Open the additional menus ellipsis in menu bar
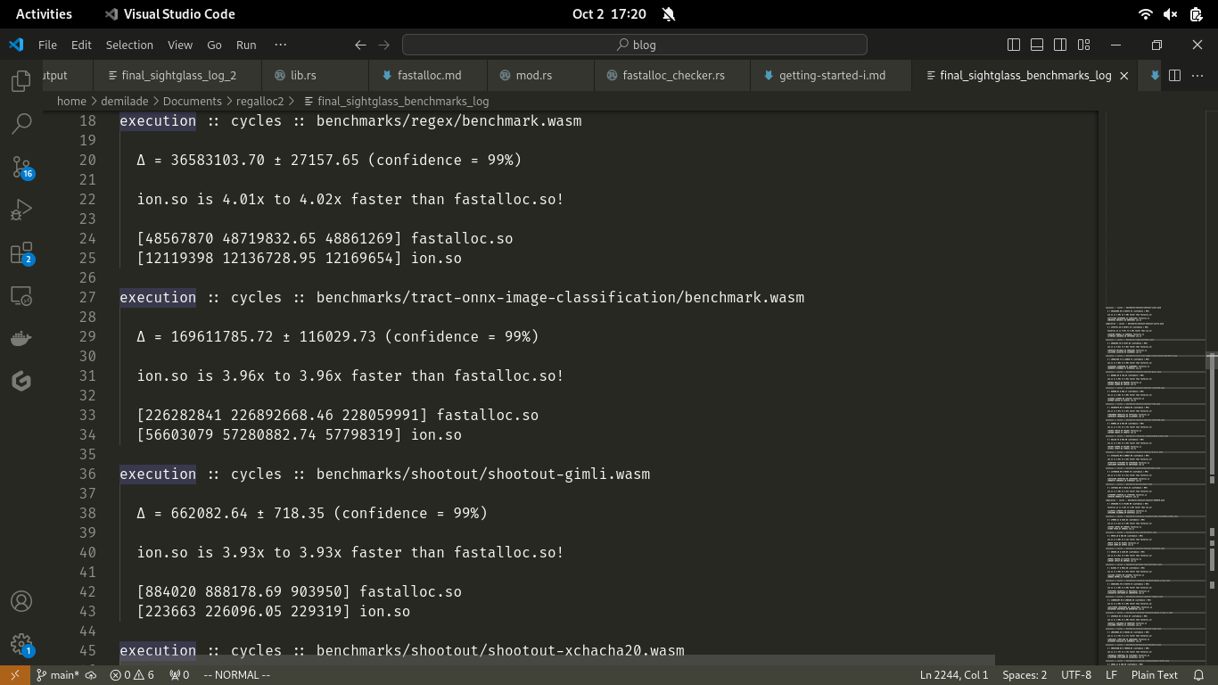Screen dimensions: 1218x685 click(281, 45)
